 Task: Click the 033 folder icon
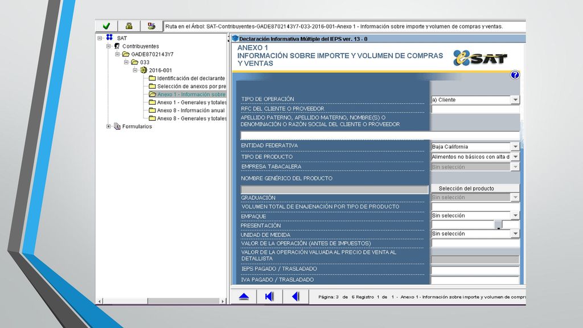coord(135,62)
